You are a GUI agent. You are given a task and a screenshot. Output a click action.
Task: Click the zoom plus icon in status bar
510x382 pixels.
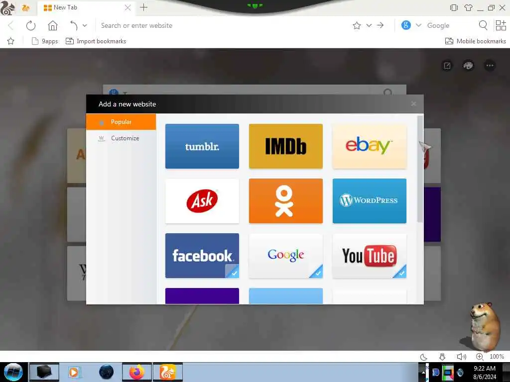pos(480,357)
